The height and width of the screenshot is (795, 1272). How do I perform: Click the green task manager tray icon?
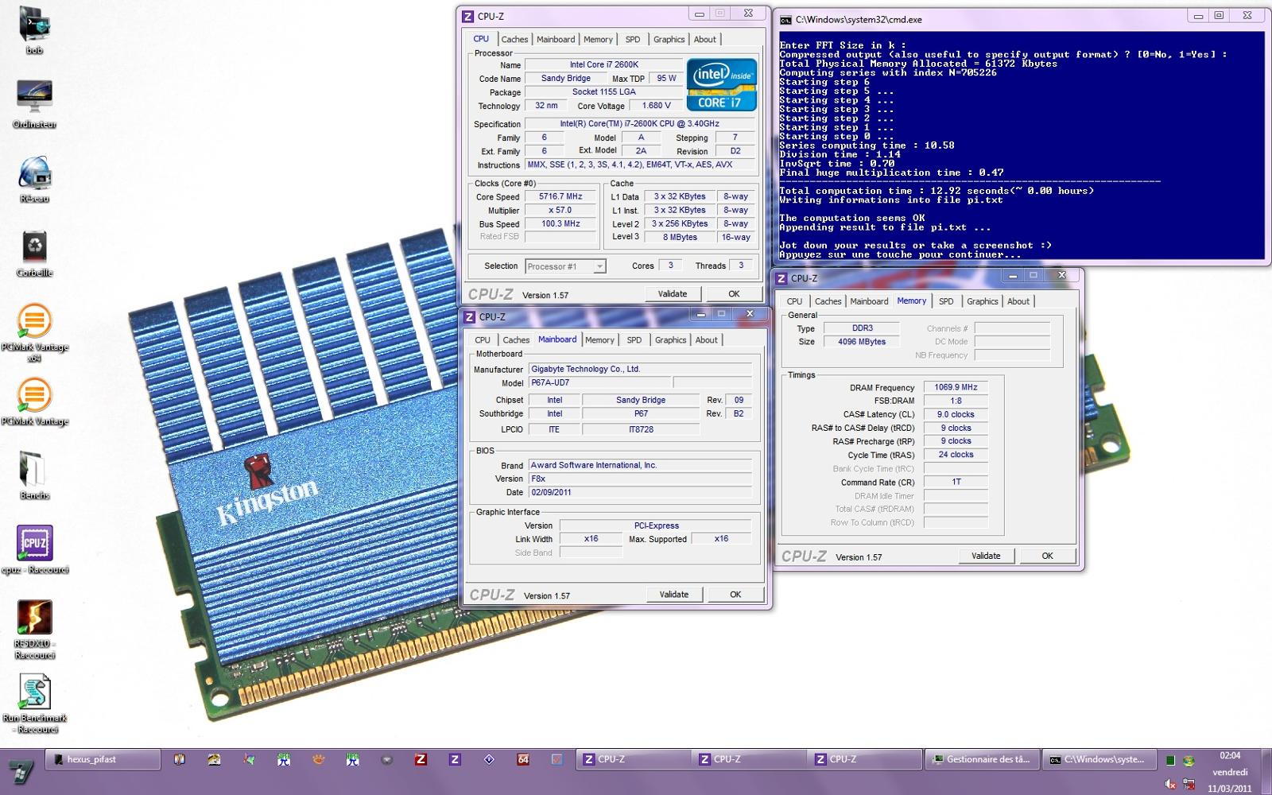click(x=1171, y=761)
